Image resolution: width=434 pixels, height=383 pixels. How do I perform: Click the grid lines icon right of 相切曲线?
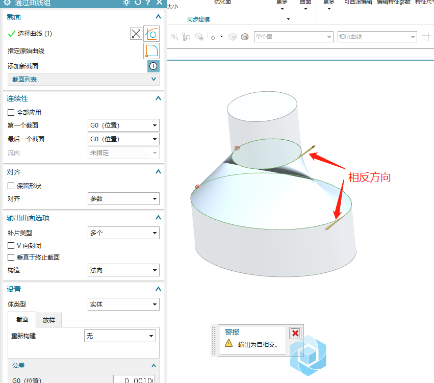(426, 37)
